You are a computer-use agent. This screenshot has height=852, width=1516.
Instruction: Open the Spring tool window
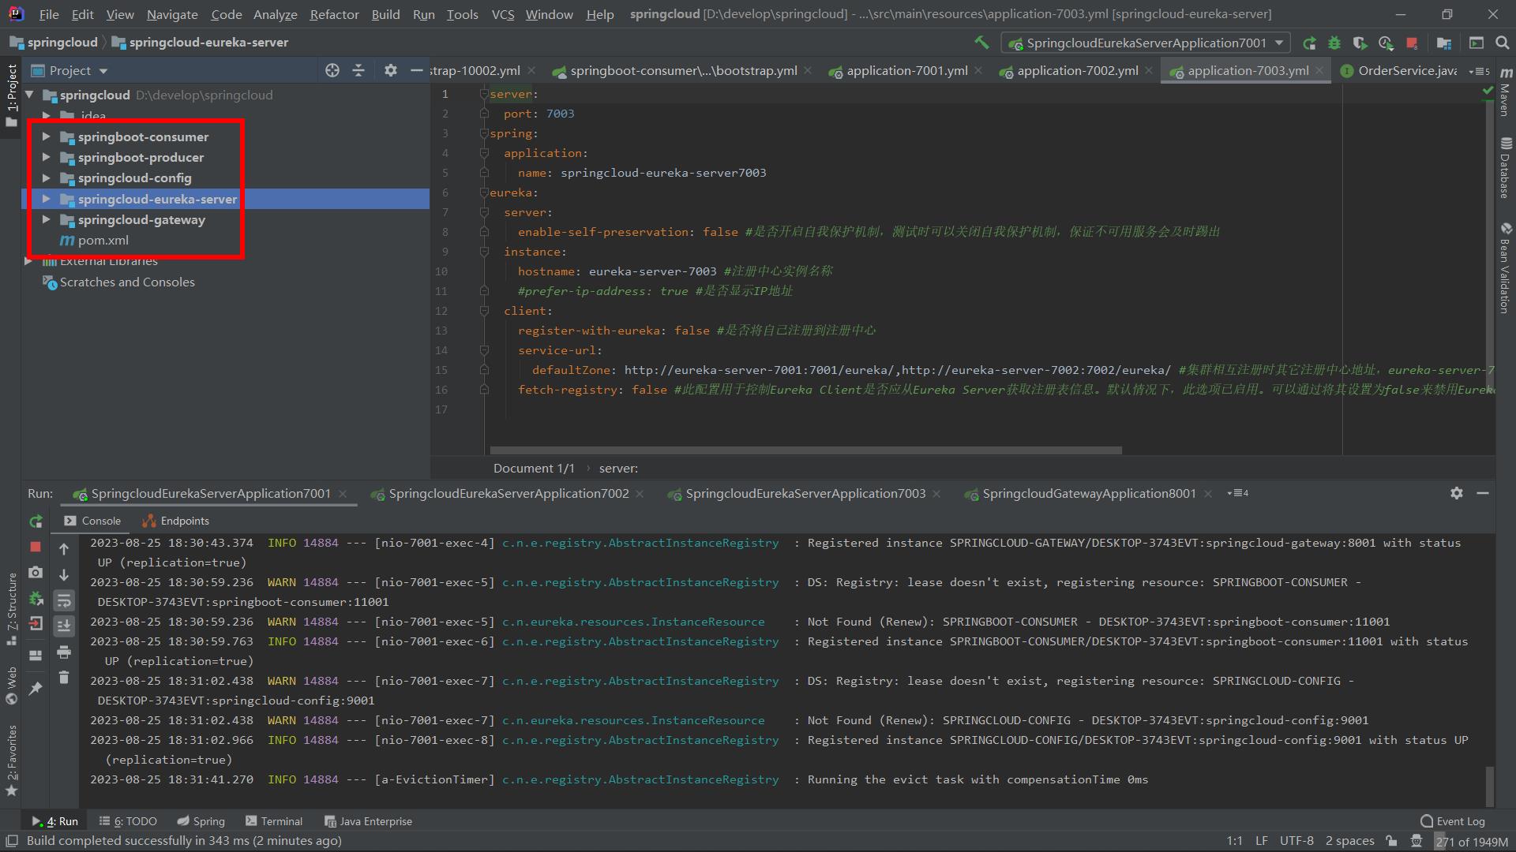[201, 821]
